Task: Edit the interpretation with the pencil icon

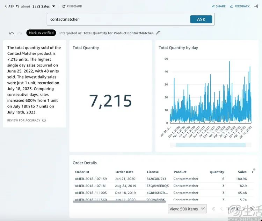Action: [x=158, y=33]
